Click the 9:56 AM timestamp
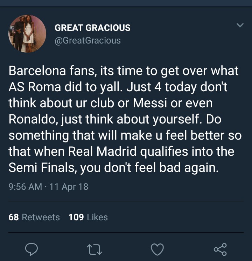Image resolution: width=252 pixels, height=261 pixels. coord(25,186)
